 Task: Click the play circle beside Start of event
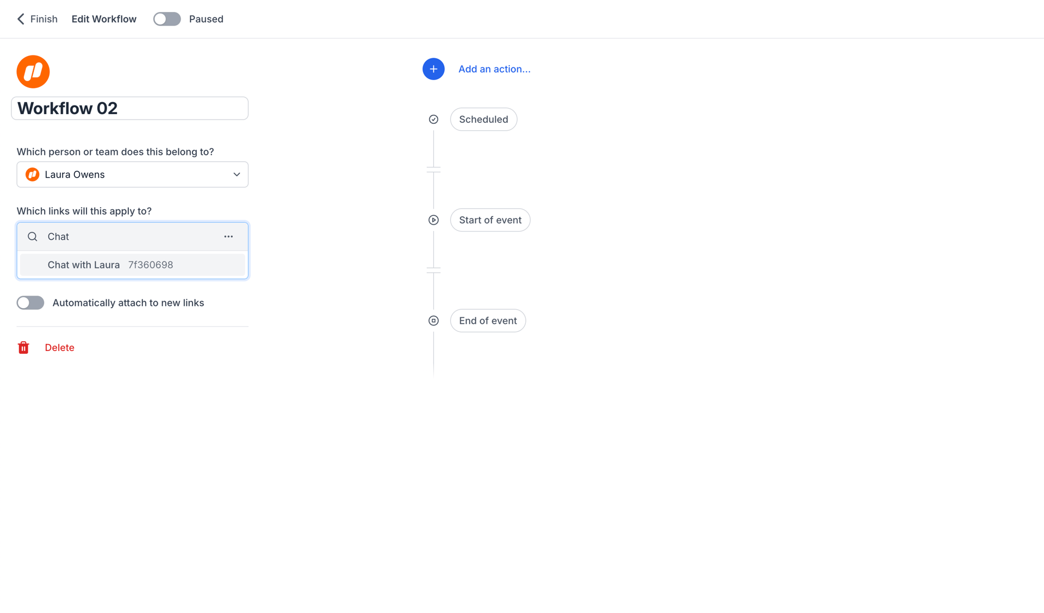[x=433, y=220]
